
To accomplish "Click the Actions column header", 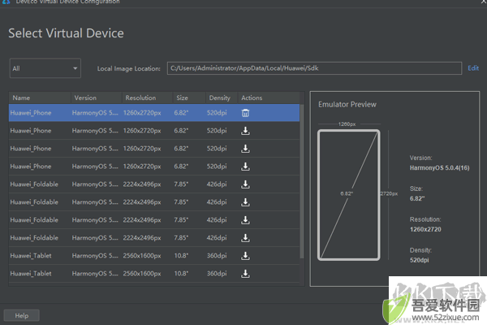I will pos(269,97).
